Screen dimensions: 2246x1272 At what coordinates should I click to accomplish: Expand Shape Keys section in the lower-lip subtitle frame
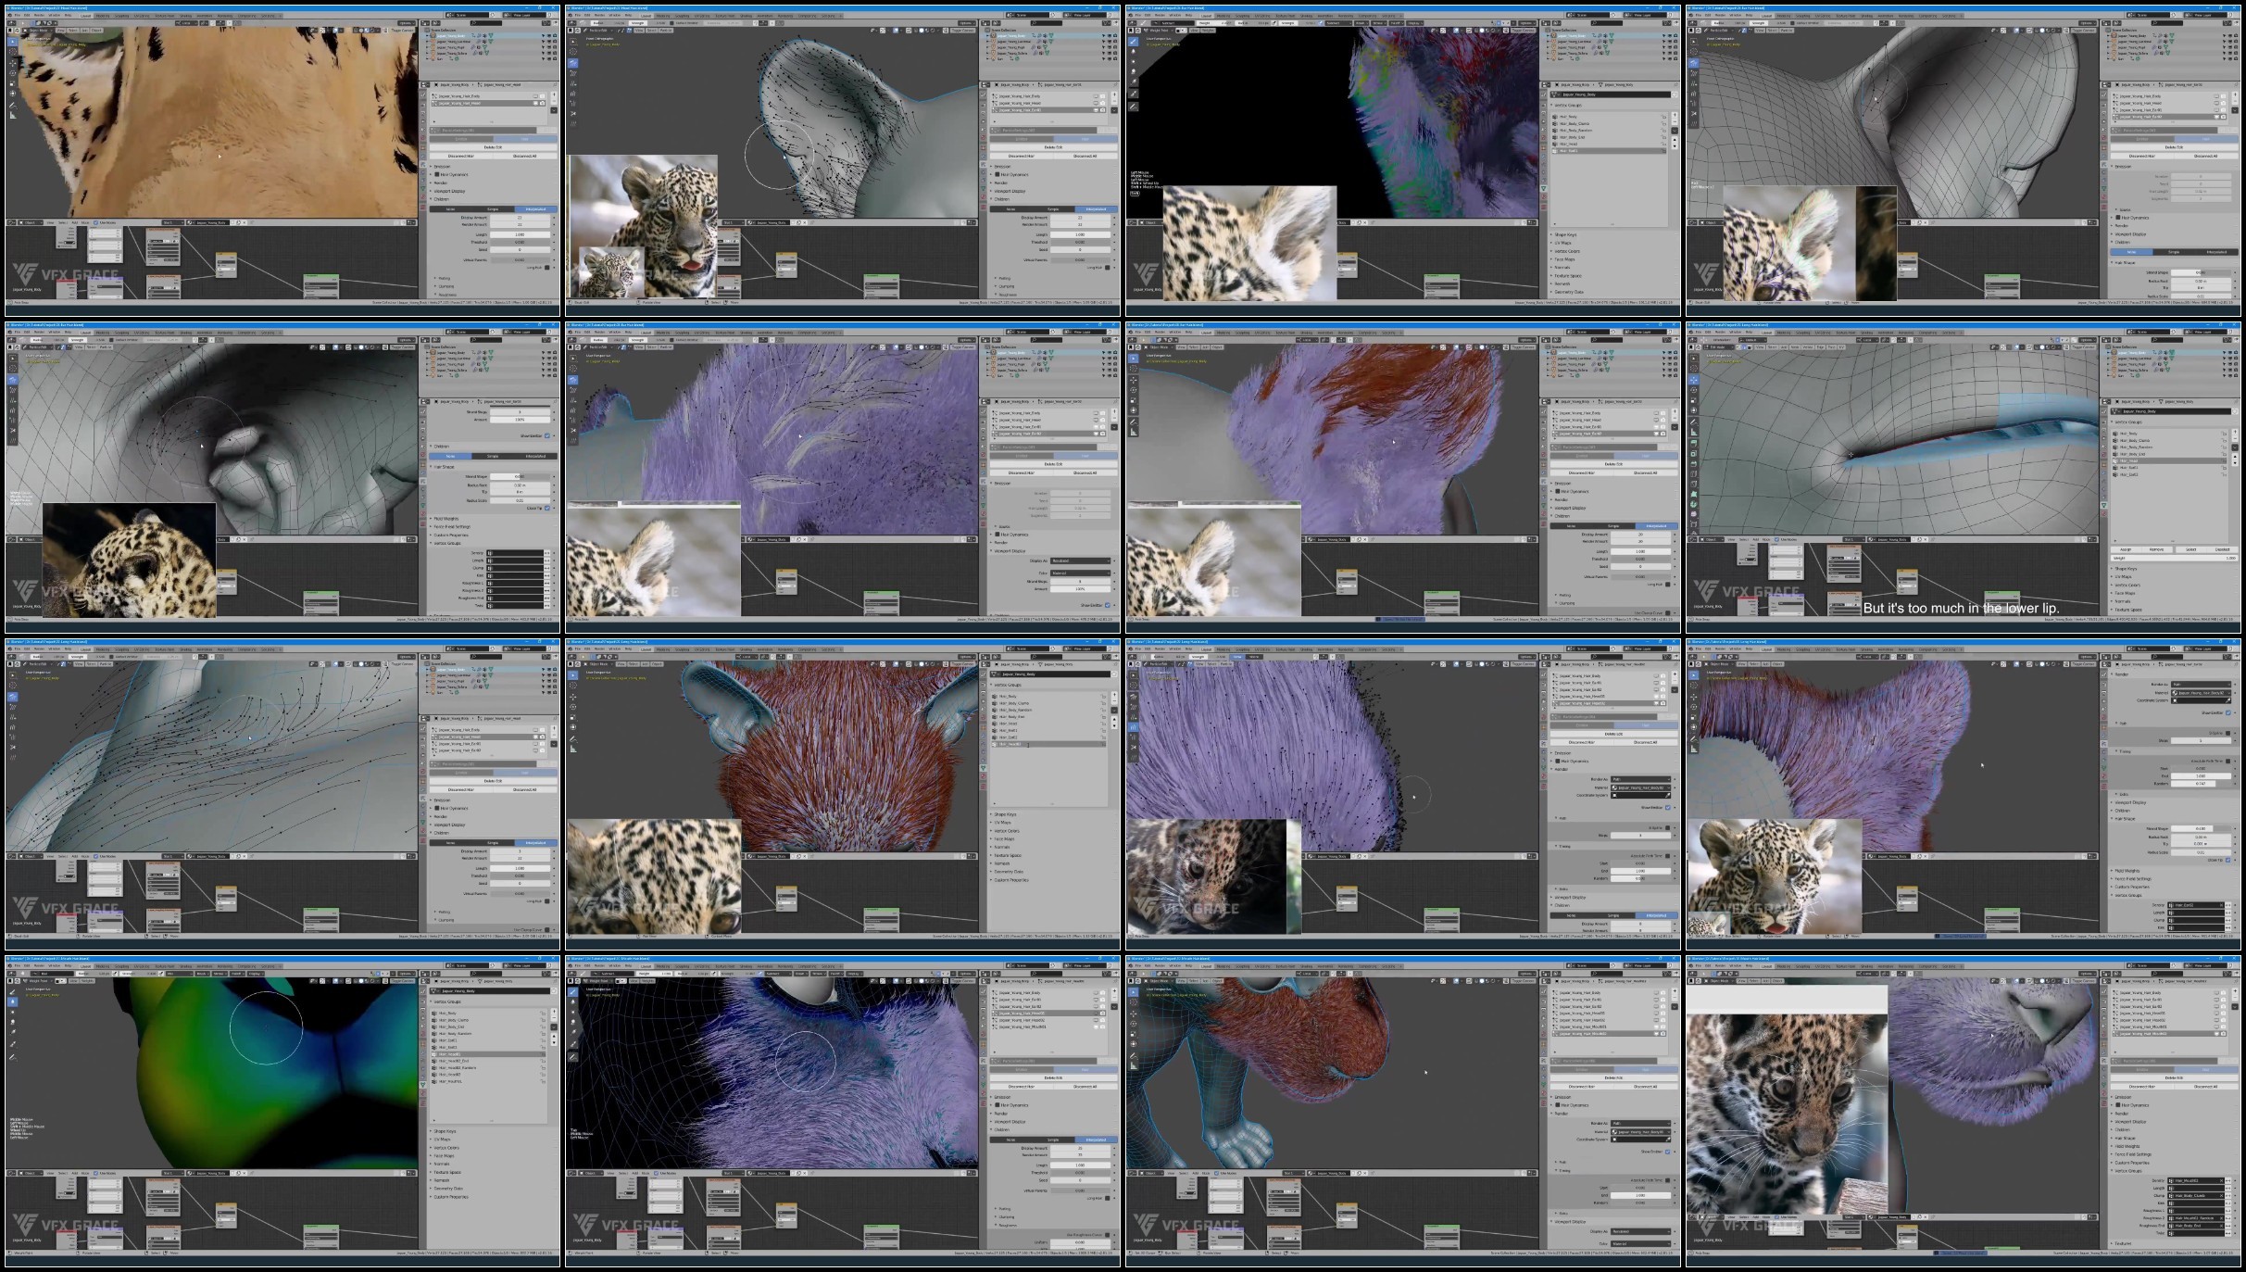pos(2126,569)
